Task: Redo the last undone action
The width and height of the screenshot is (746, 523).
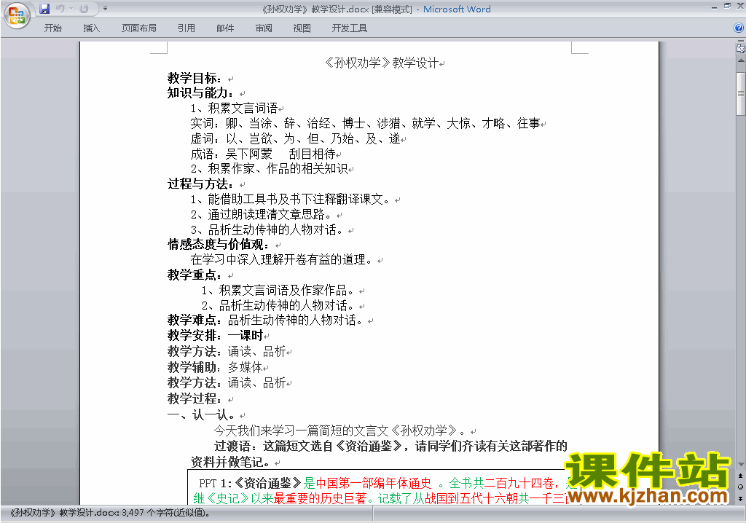Action: [x=85, y=9]
